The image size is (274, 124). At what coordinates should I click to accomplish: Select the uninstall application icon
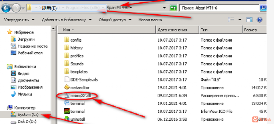pos(67,119)
